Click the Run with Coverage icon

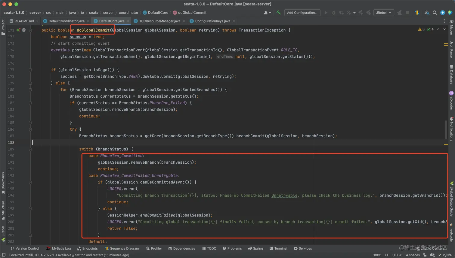(x=341, y=13)
